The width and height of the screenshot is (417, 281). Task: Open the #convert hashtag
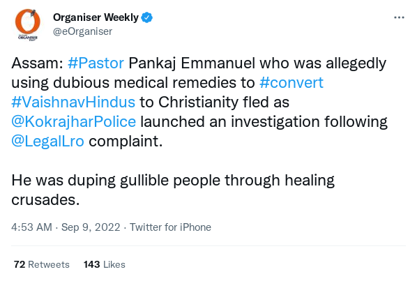(291, 83)
